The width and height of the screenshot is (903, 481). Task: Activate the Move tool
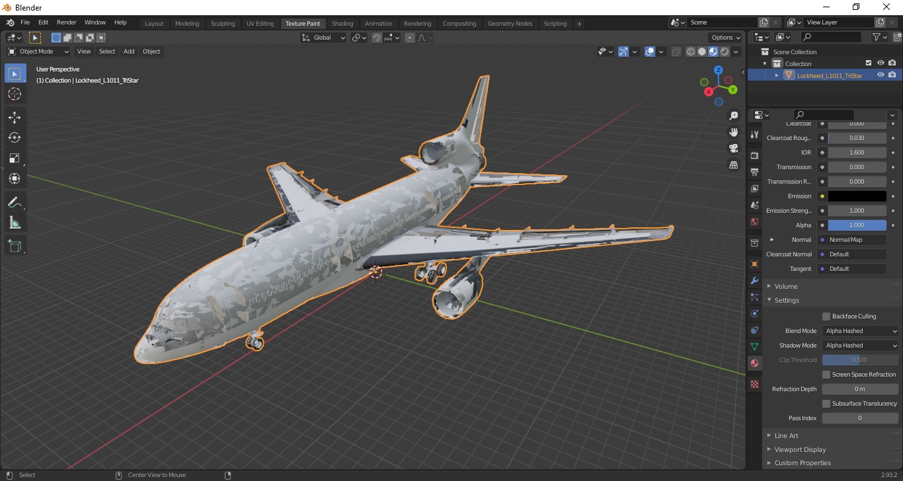15,117
